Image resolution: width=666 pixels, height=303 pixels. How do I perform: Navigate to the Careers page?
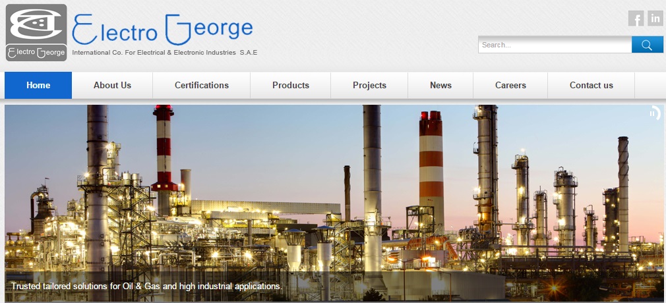(510, 85)
